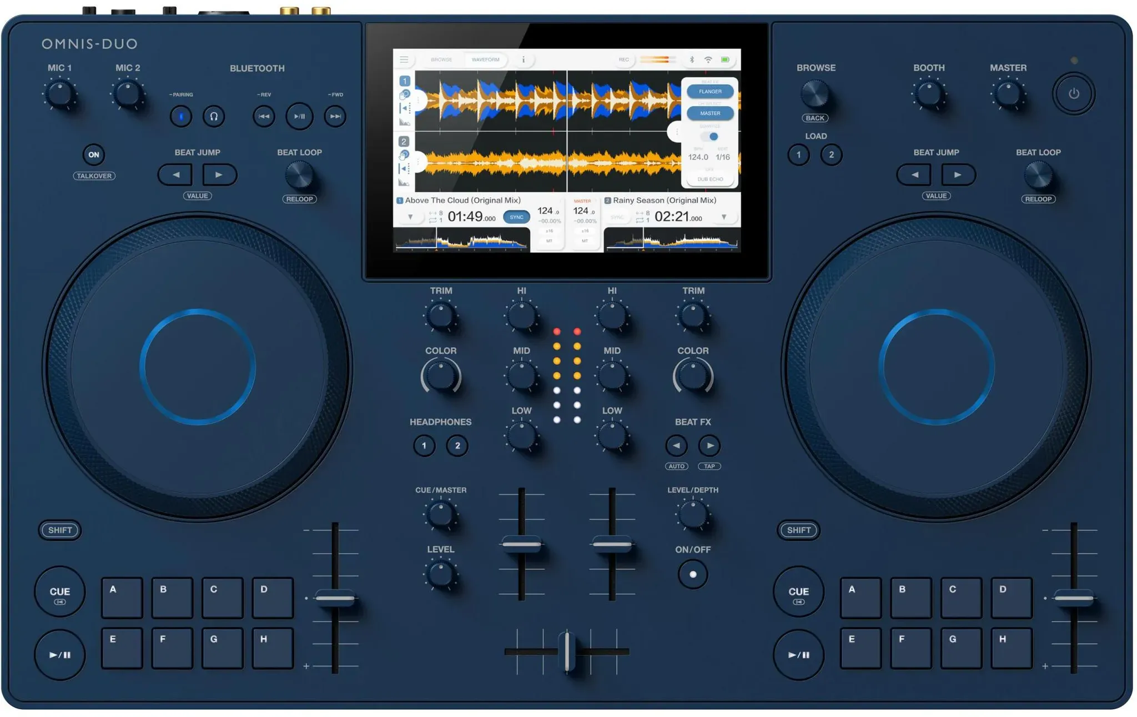Hit the left deck CUE button

[x=60, y=592]
